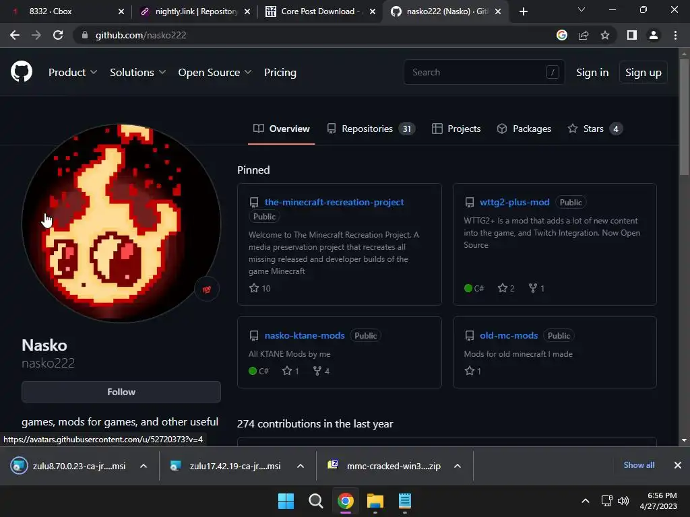690x517 pixels.
Task: Open the-minecraft-recreation-project repository
Action: click(x=334, y=202)
